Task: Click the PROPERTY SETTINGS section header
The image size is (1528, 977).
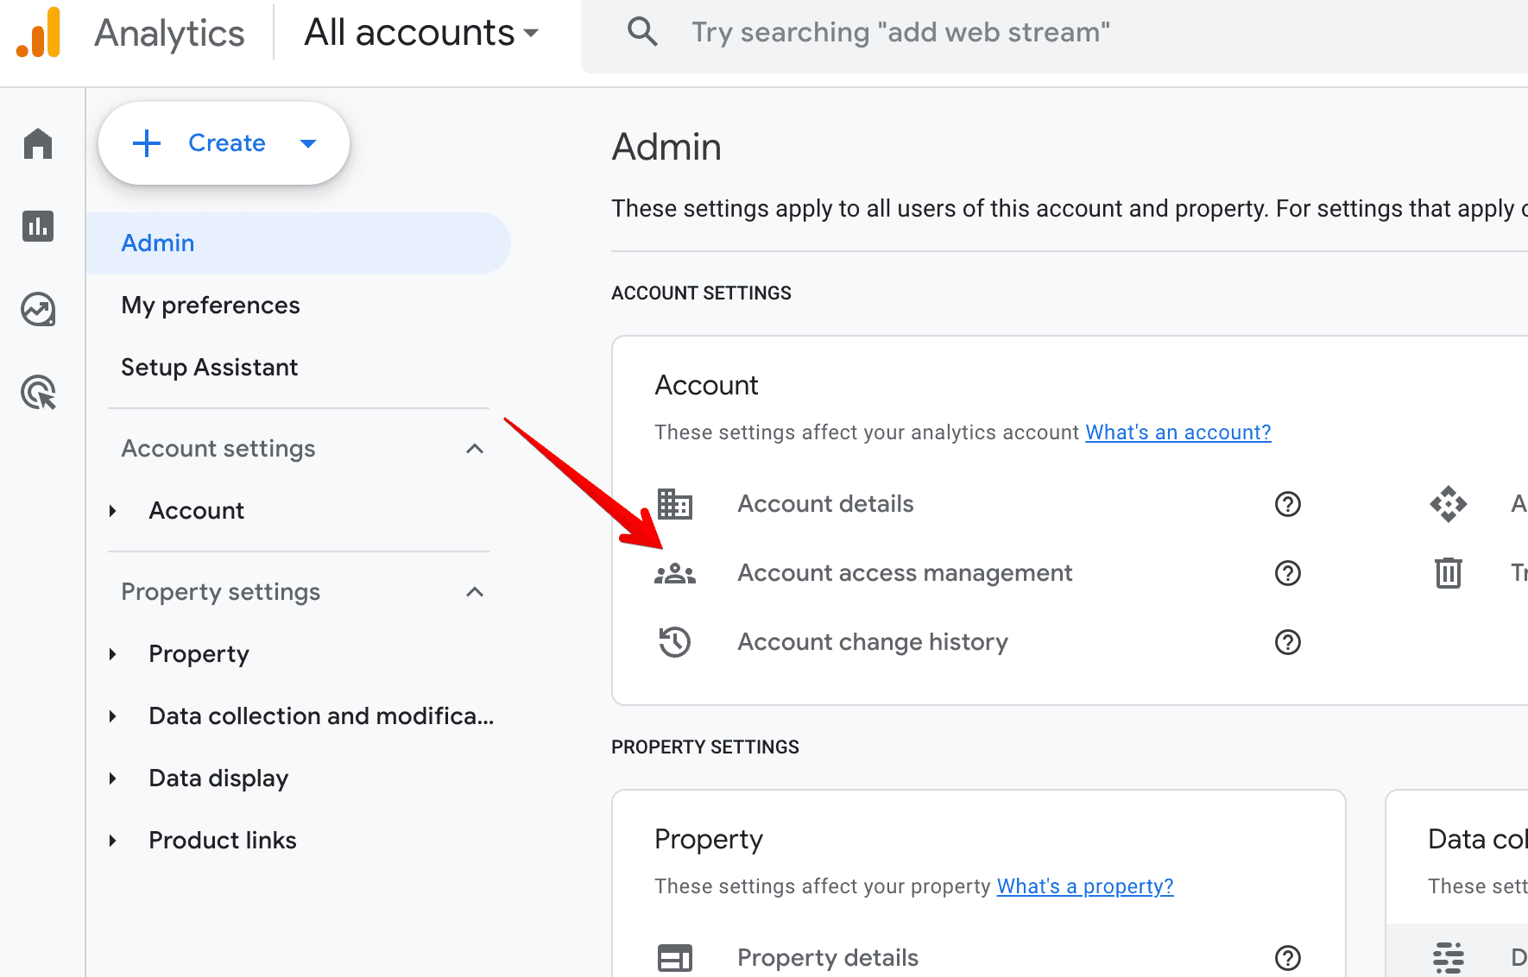Action: point(705,747)
